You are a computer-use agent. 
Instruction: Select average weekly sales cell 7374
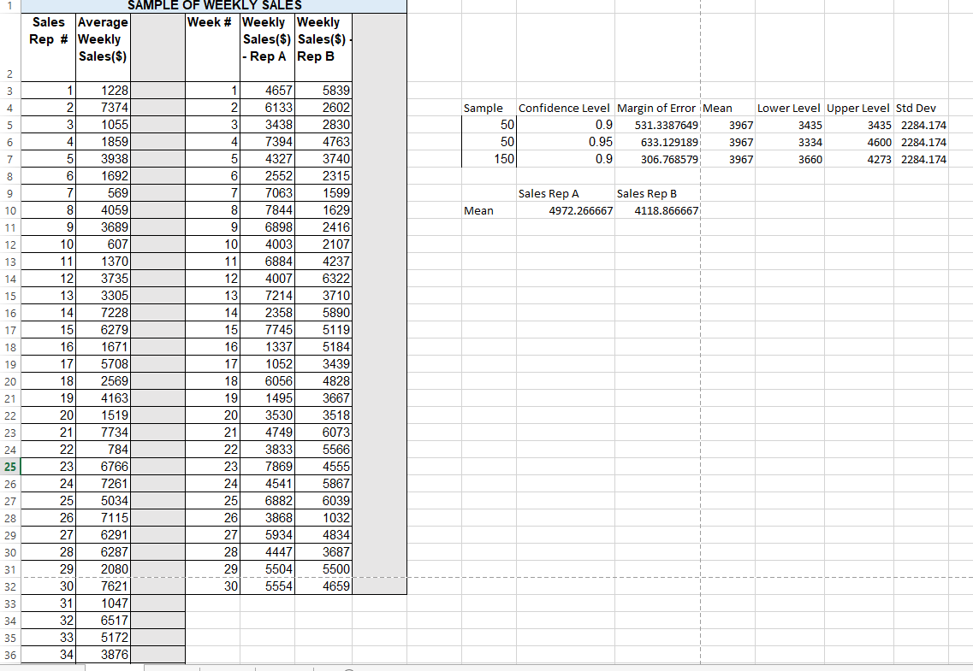(x=103, y=108)
